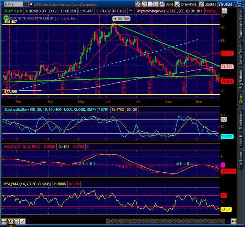Click the chart mode icon at top right
Screen dimensions: 245x227
pyautogui.click(x=224, y=11)
